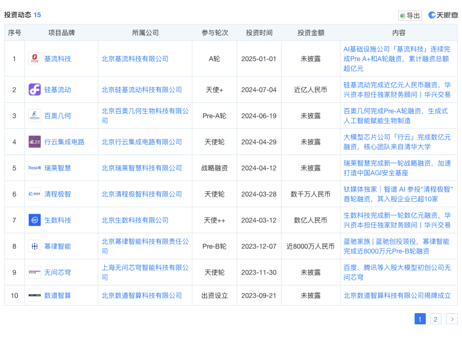This screenshot has width=462, height=340.
Task: Click the 导出 export button
Action: tap(409, 15)
